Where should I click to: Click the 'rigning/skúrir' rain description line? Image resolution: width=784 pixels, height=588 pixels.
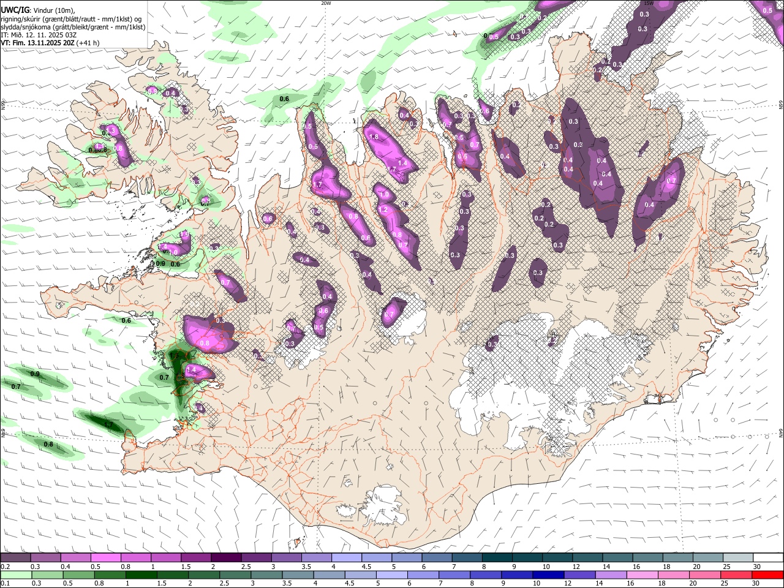[x=72, y=19]
